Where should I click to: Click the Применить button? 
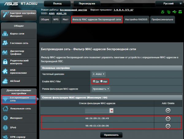coord(111,135)
